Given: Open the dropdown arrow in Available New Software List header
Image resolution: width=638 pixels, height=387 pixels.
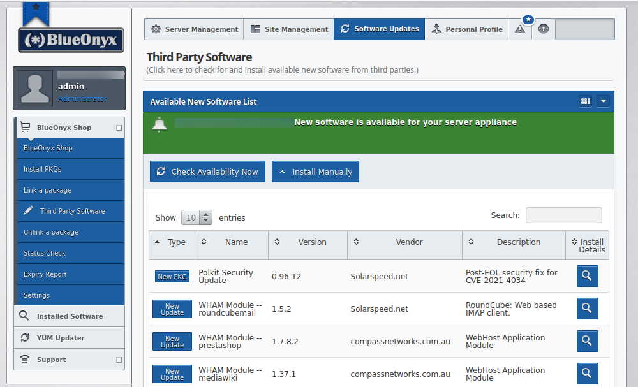Looking at the screenshot, I should [x=604, y=101].
